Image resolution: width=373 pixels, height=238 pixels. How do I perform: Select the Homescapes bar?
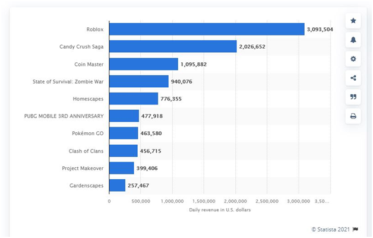click(x=134, y=99)
